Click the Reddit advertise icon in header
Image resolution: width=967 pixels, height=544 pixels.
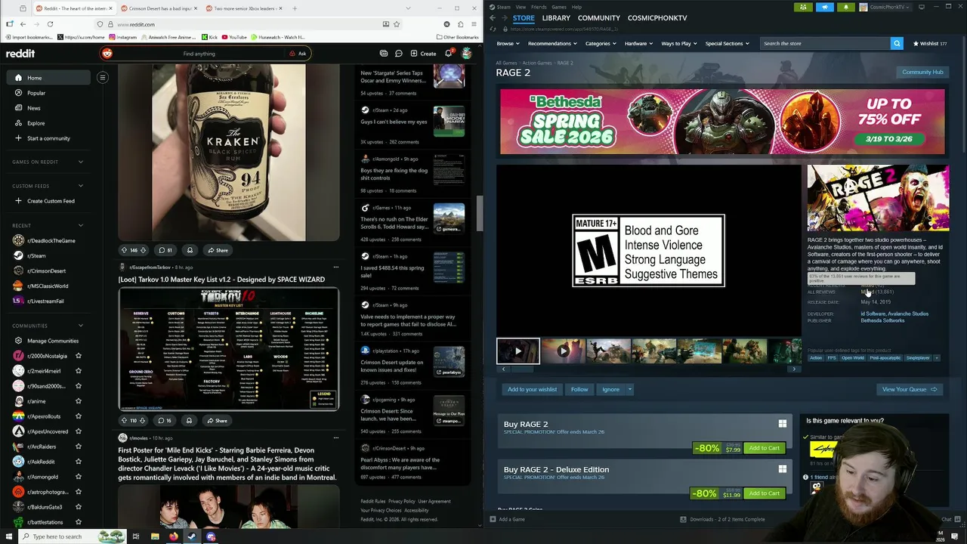(384, 54)
